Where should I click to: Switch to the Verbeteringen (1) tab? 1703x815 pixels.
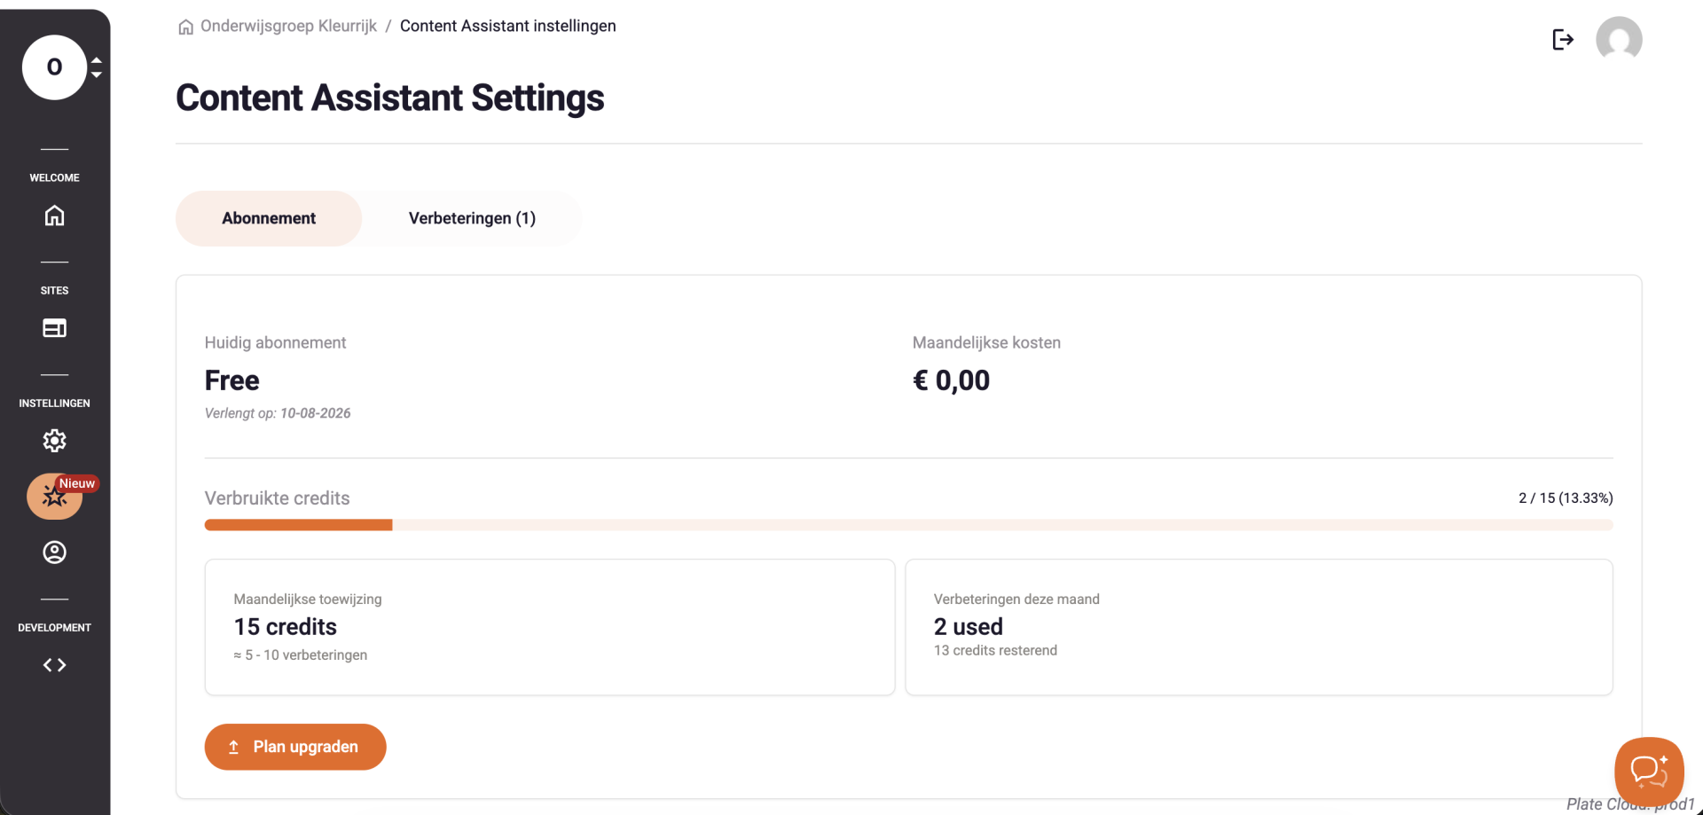(472, 218)
